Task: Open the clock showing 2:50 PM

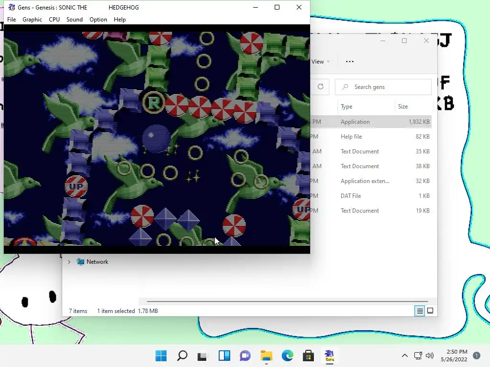Action: pos(454,356)
